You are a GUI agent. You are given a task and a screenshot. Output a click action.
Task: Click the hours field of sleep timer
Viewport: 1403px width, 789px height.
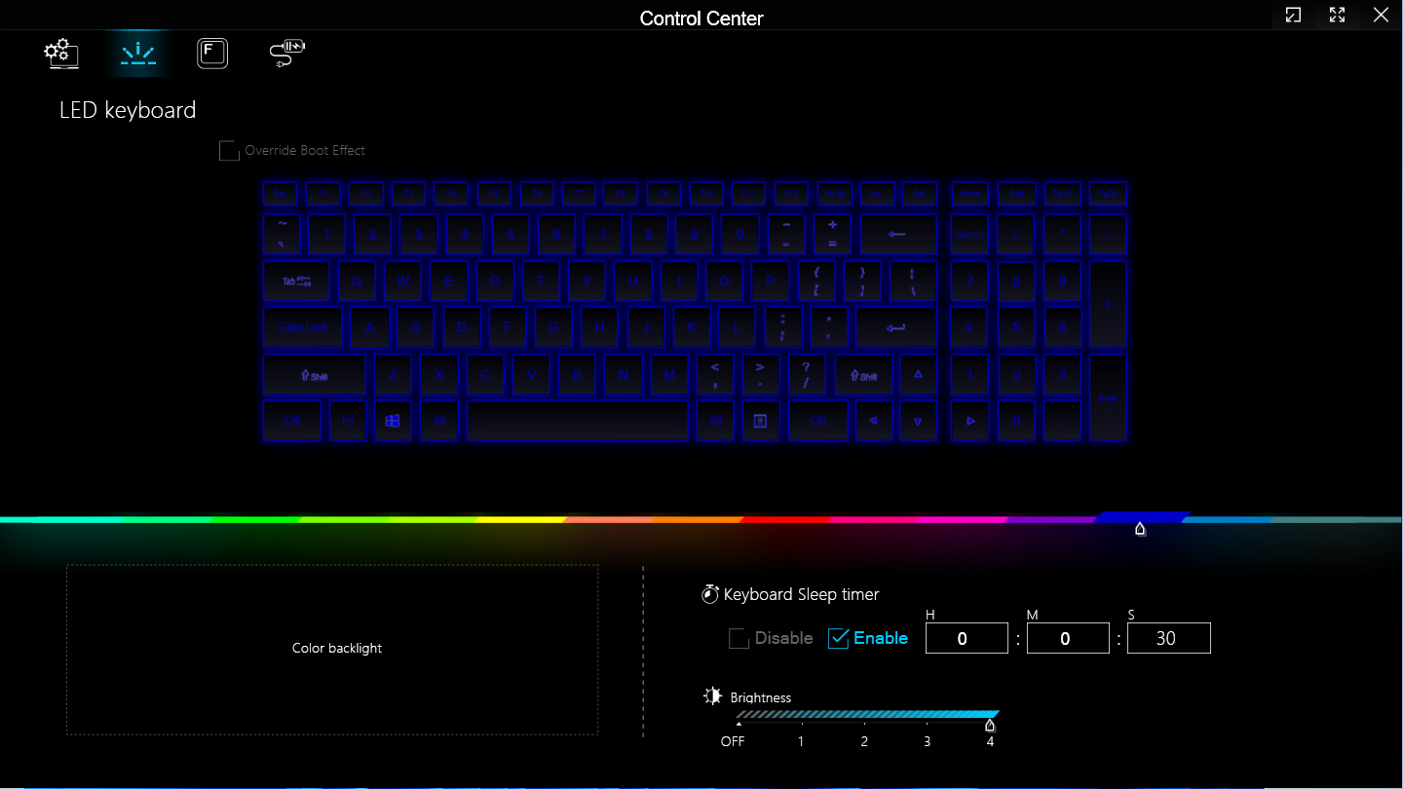967,638
